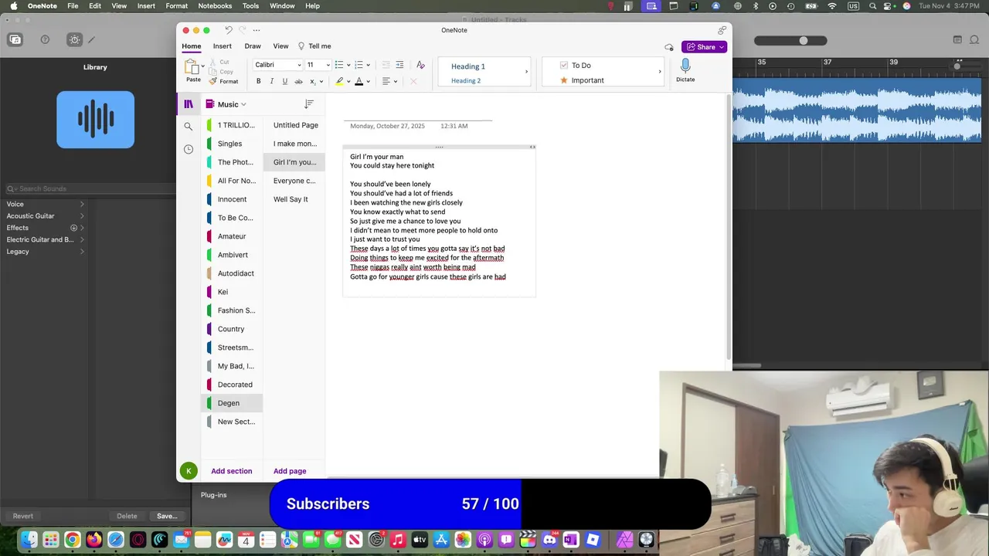Switch to the View ribbon tab

point(280,46)
